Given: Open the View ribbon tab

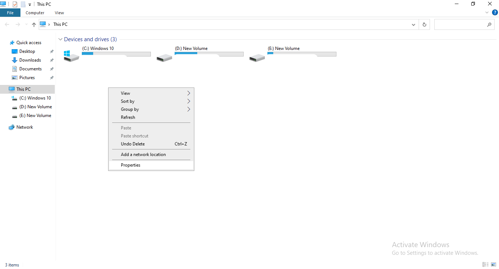Looking at the screenshot, I should coord(59,13).
